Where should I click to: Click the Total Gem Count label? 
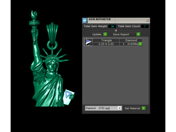[129, 26]
